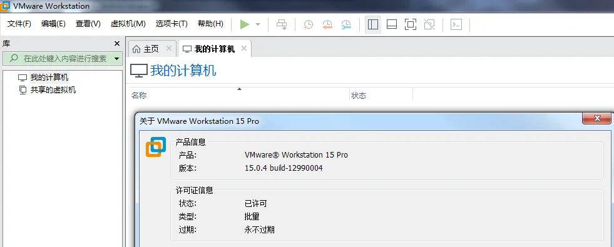Click the take snapshot clock icon
This screenshot has height=247, width=614.
click(309, 24)
